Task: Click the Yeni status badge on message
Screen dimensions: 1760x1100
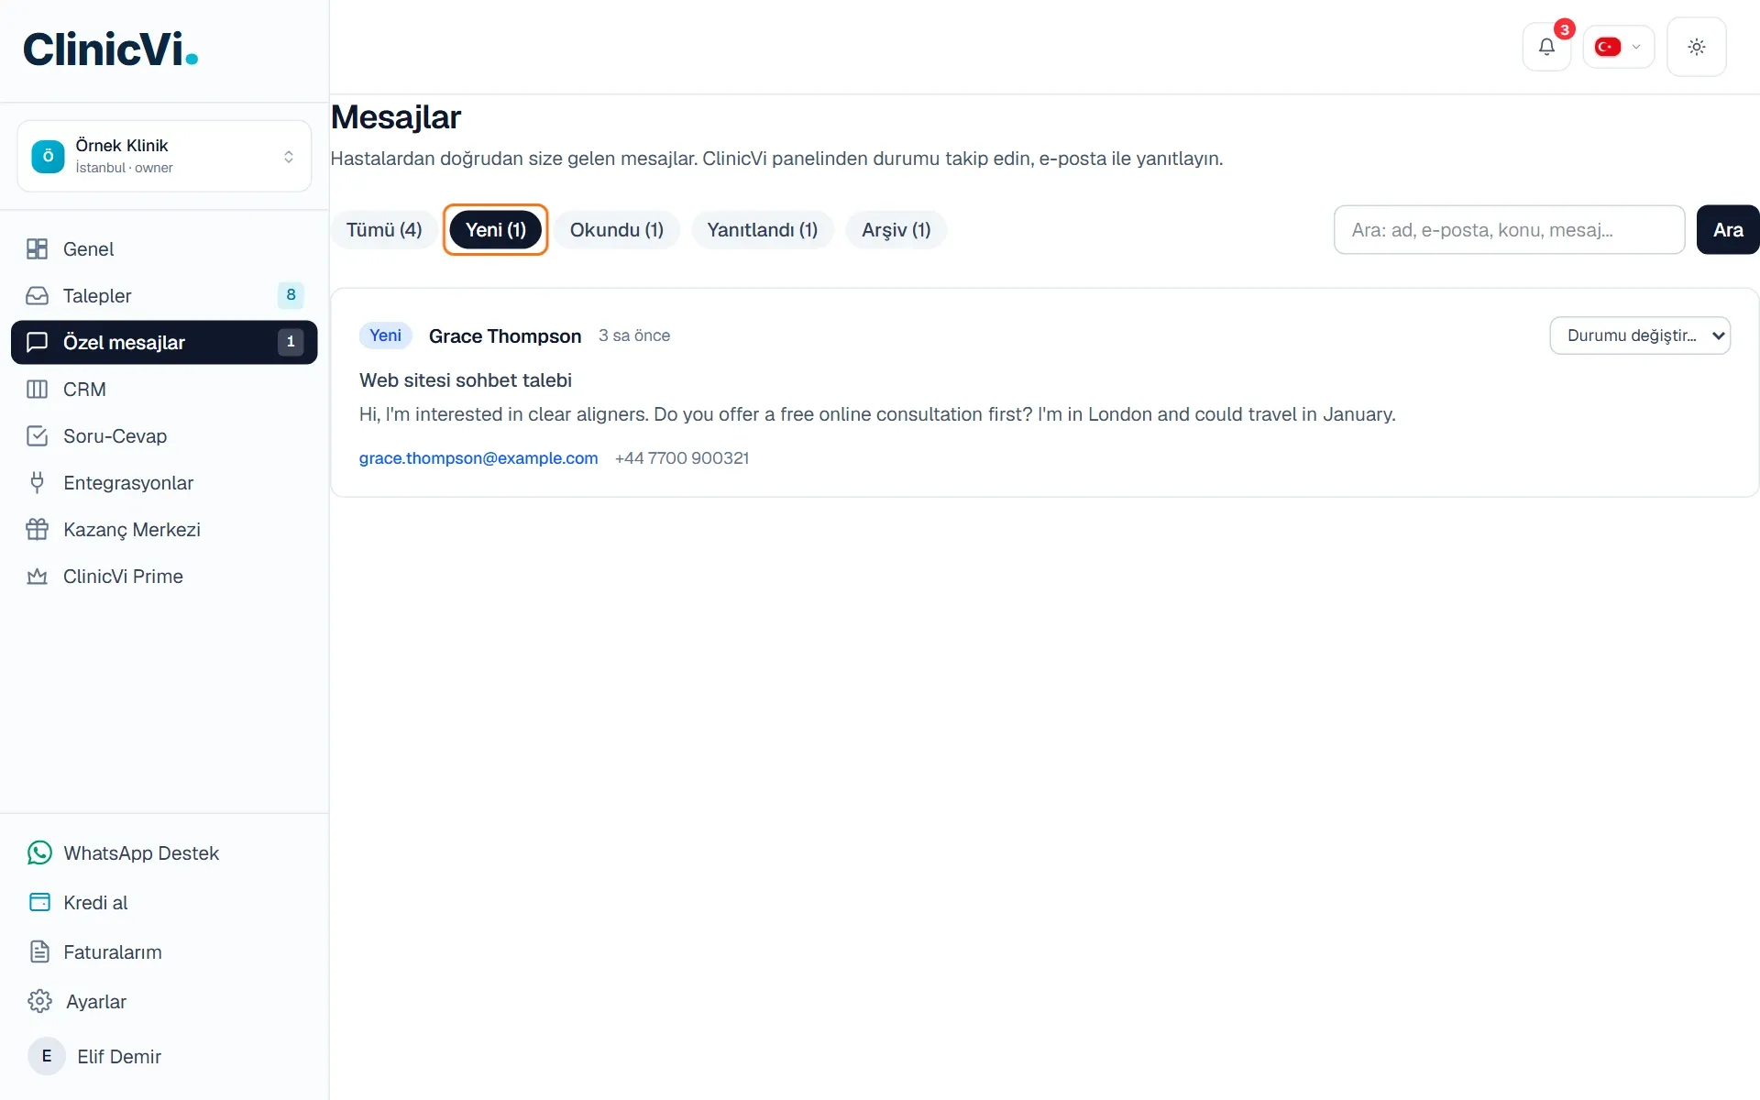Action: pos(386,335)
